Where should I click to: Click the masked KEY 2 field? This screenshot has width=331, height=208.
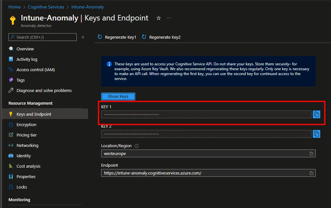tap(206, 134)
